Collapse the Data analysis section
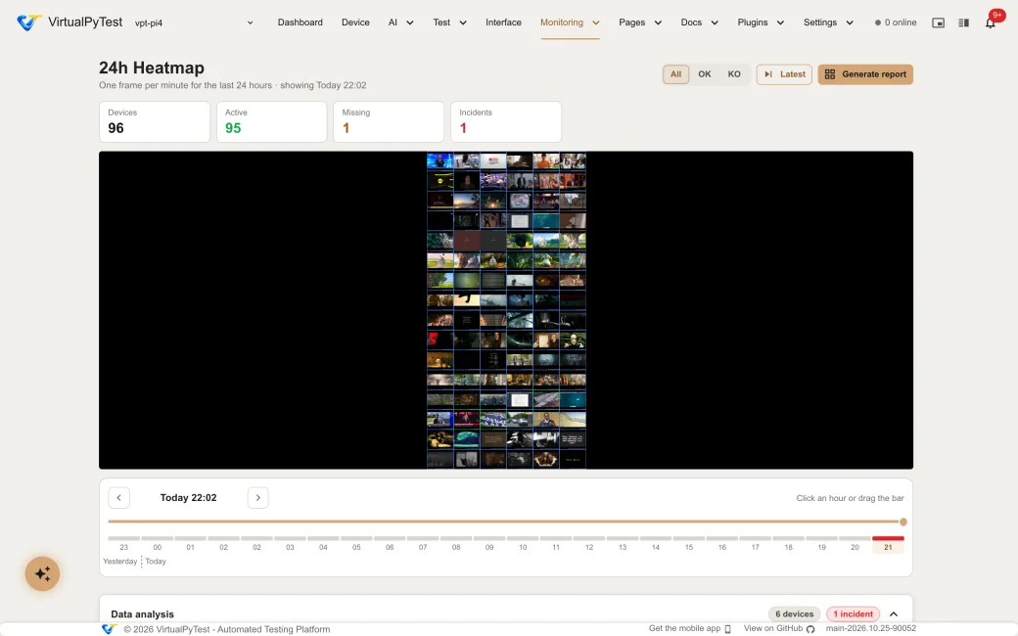 (894, 613)
